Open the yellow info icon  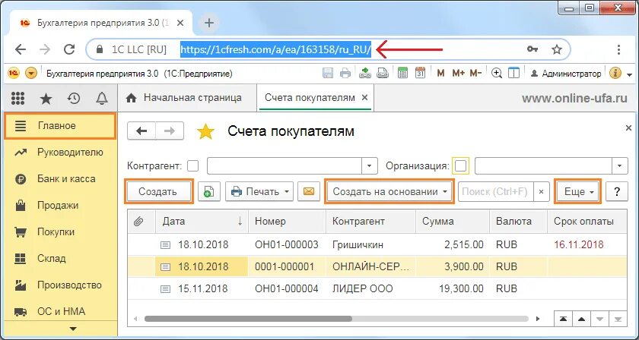[x=615, y=73]
